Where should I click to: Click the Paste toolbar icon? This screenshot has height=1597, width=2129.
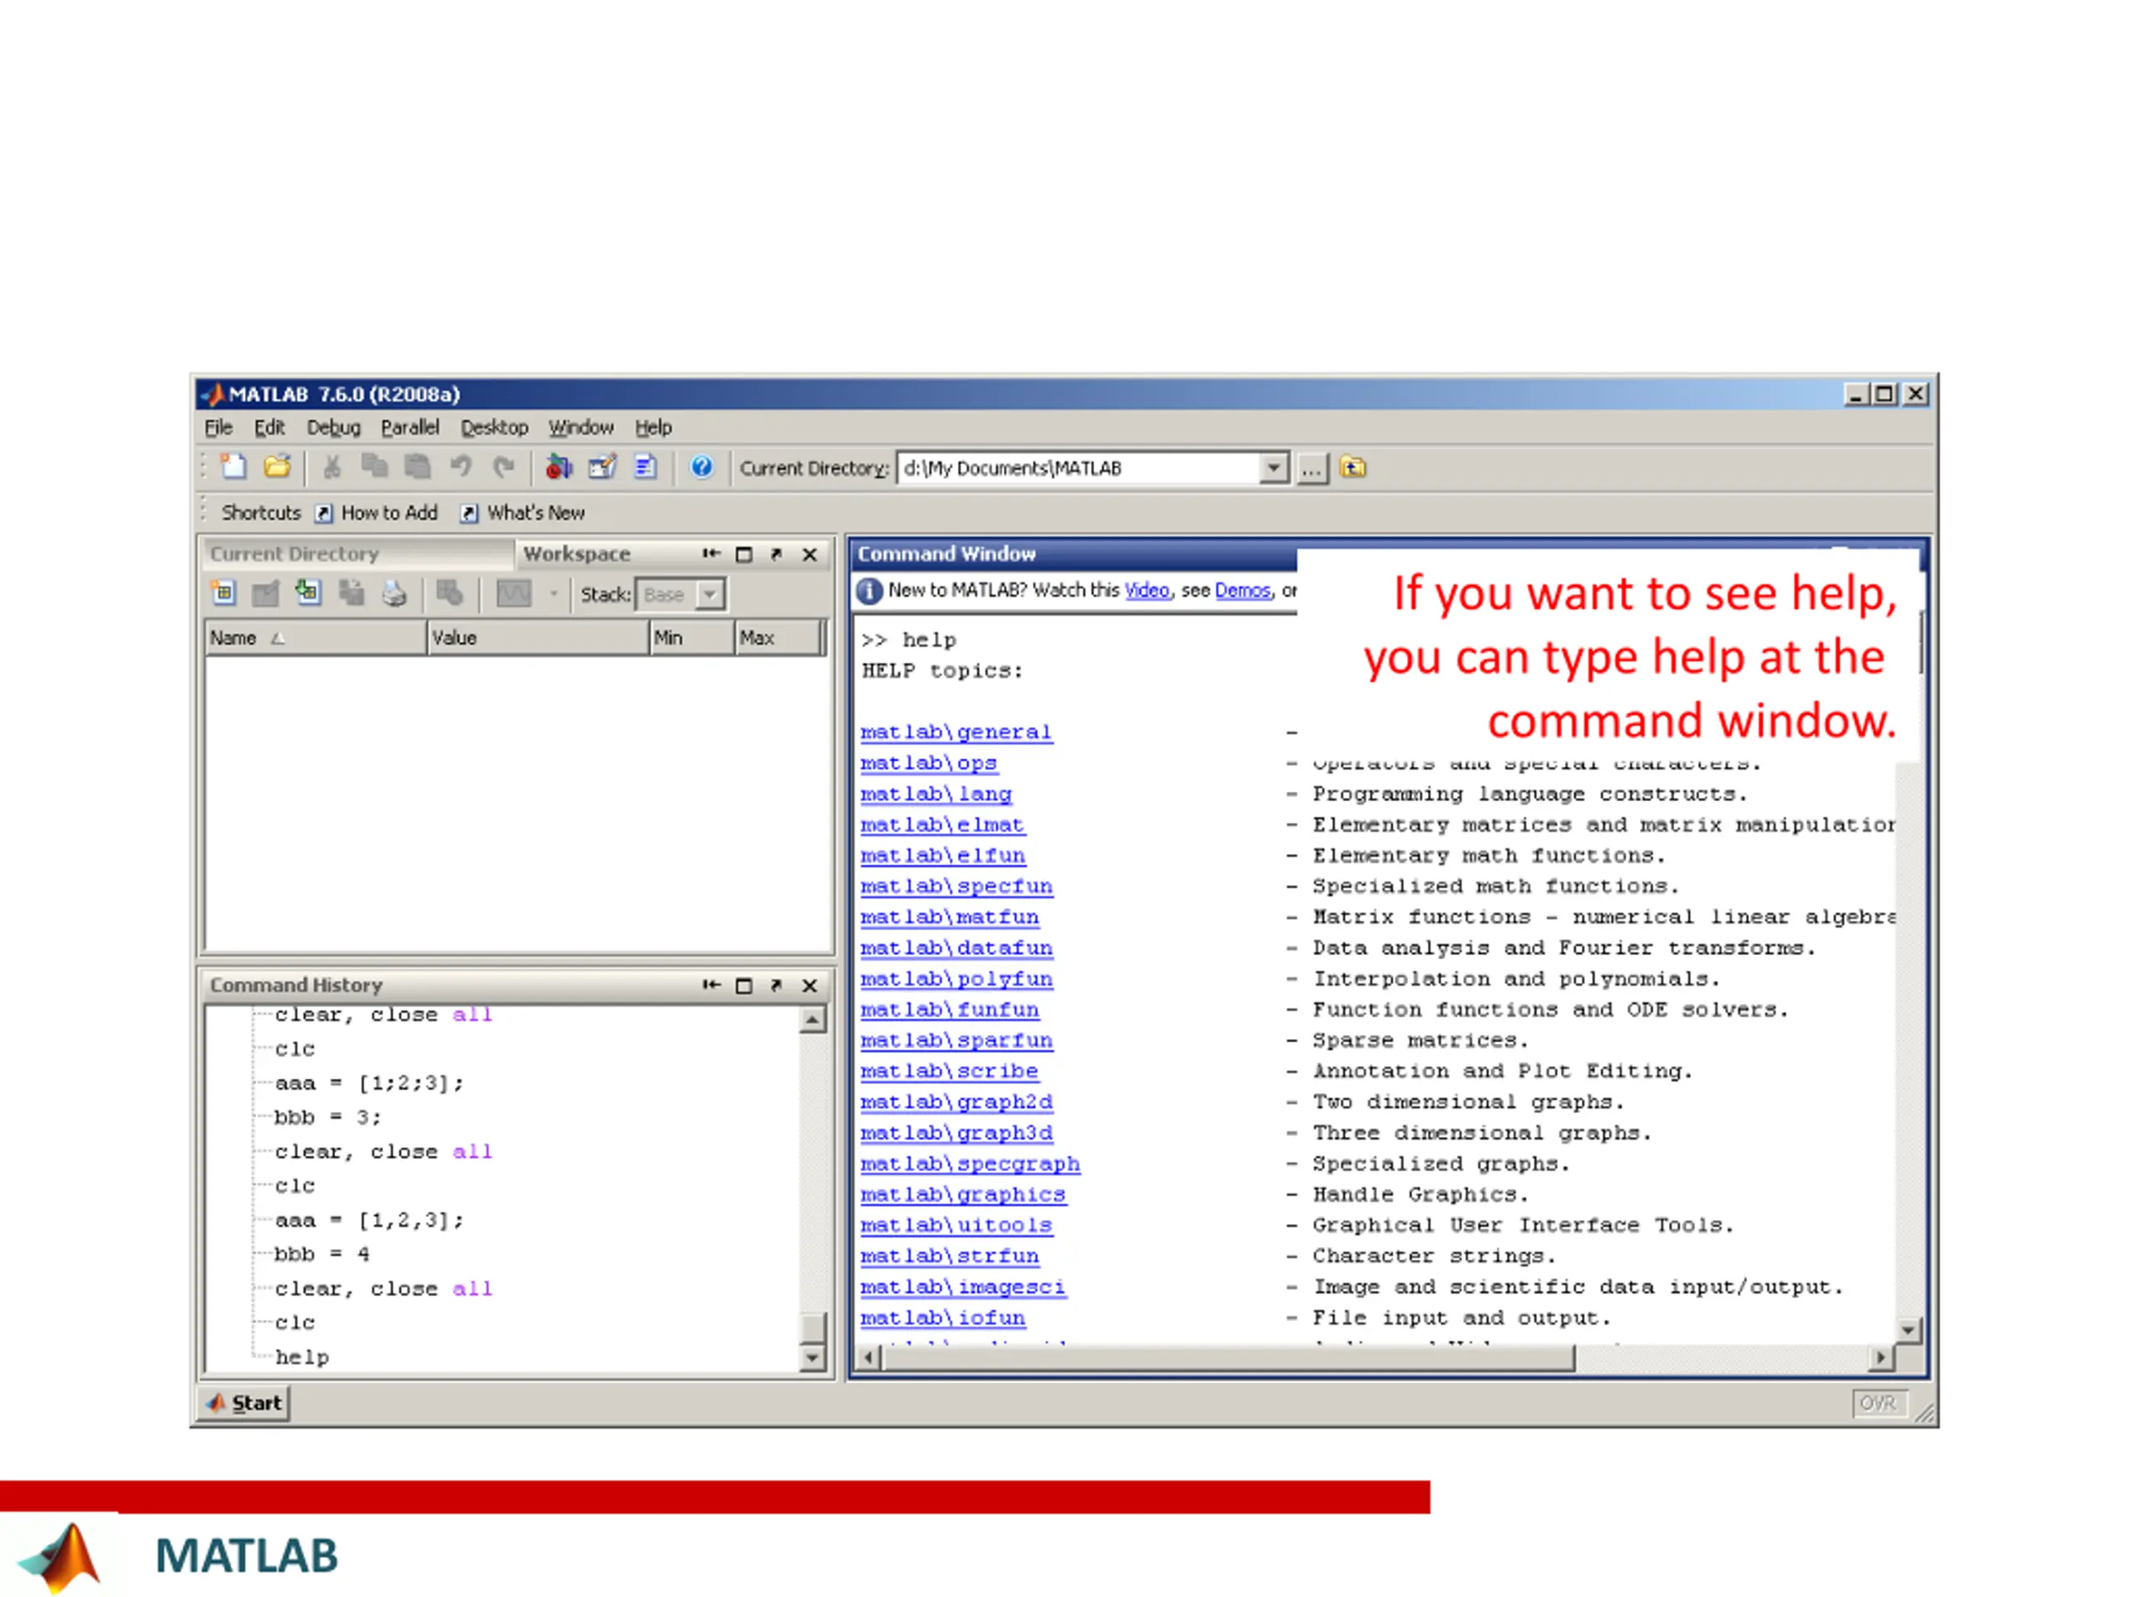[x=417, y=467]
